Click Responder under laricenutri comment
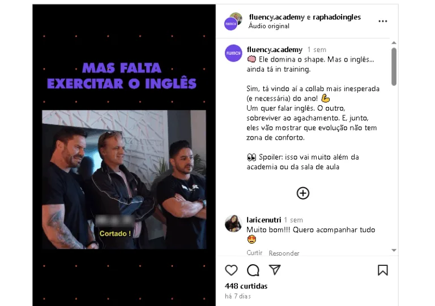 [x=284, y=253]
